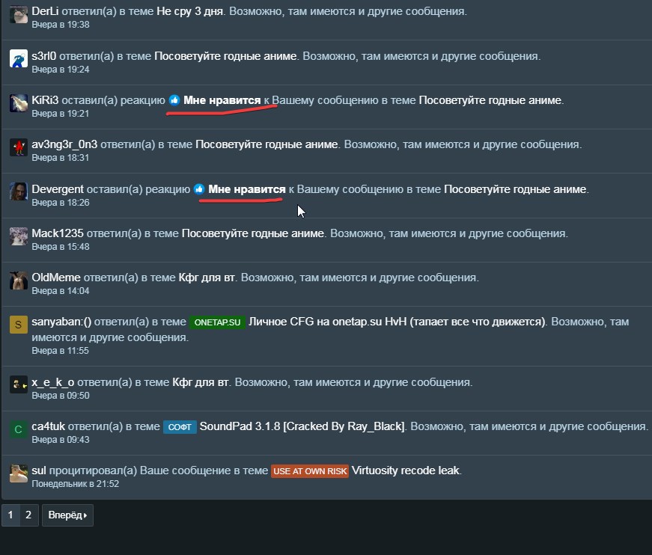Viewport: 652px width, 555px height.
Task: Click s3rl0's avatar thumbnail
Action: coord(18,58)
